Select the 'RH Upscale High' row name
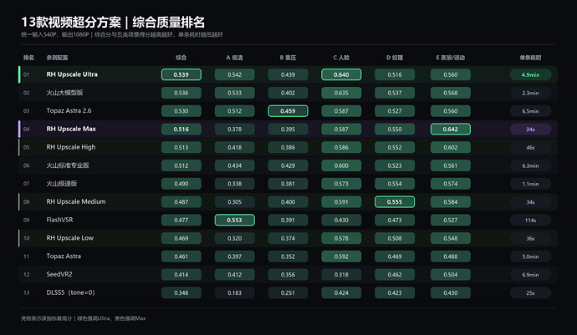Image resolution: width=577 pixels, height=335 pixels. point(70,147)
